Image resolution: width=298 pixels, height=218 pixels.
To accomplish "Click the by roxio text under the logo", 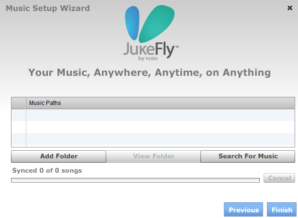I will [148, 58].
